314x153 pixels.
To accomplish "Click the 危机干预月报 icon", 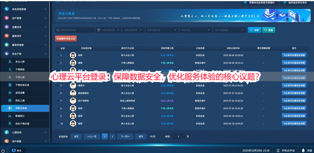I will click(x=10, y=124).
